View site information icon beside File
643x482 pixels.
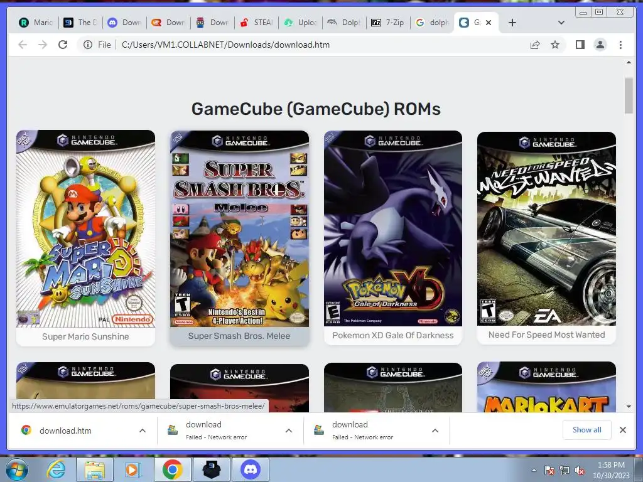[x=88, y=45]
